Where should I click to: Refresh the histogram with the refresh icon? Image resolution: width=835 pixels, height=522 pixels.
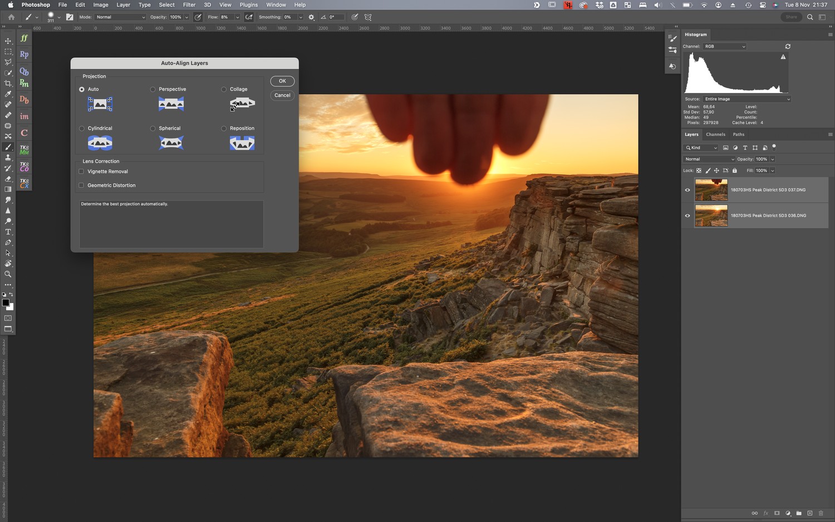tap(788, 47)
